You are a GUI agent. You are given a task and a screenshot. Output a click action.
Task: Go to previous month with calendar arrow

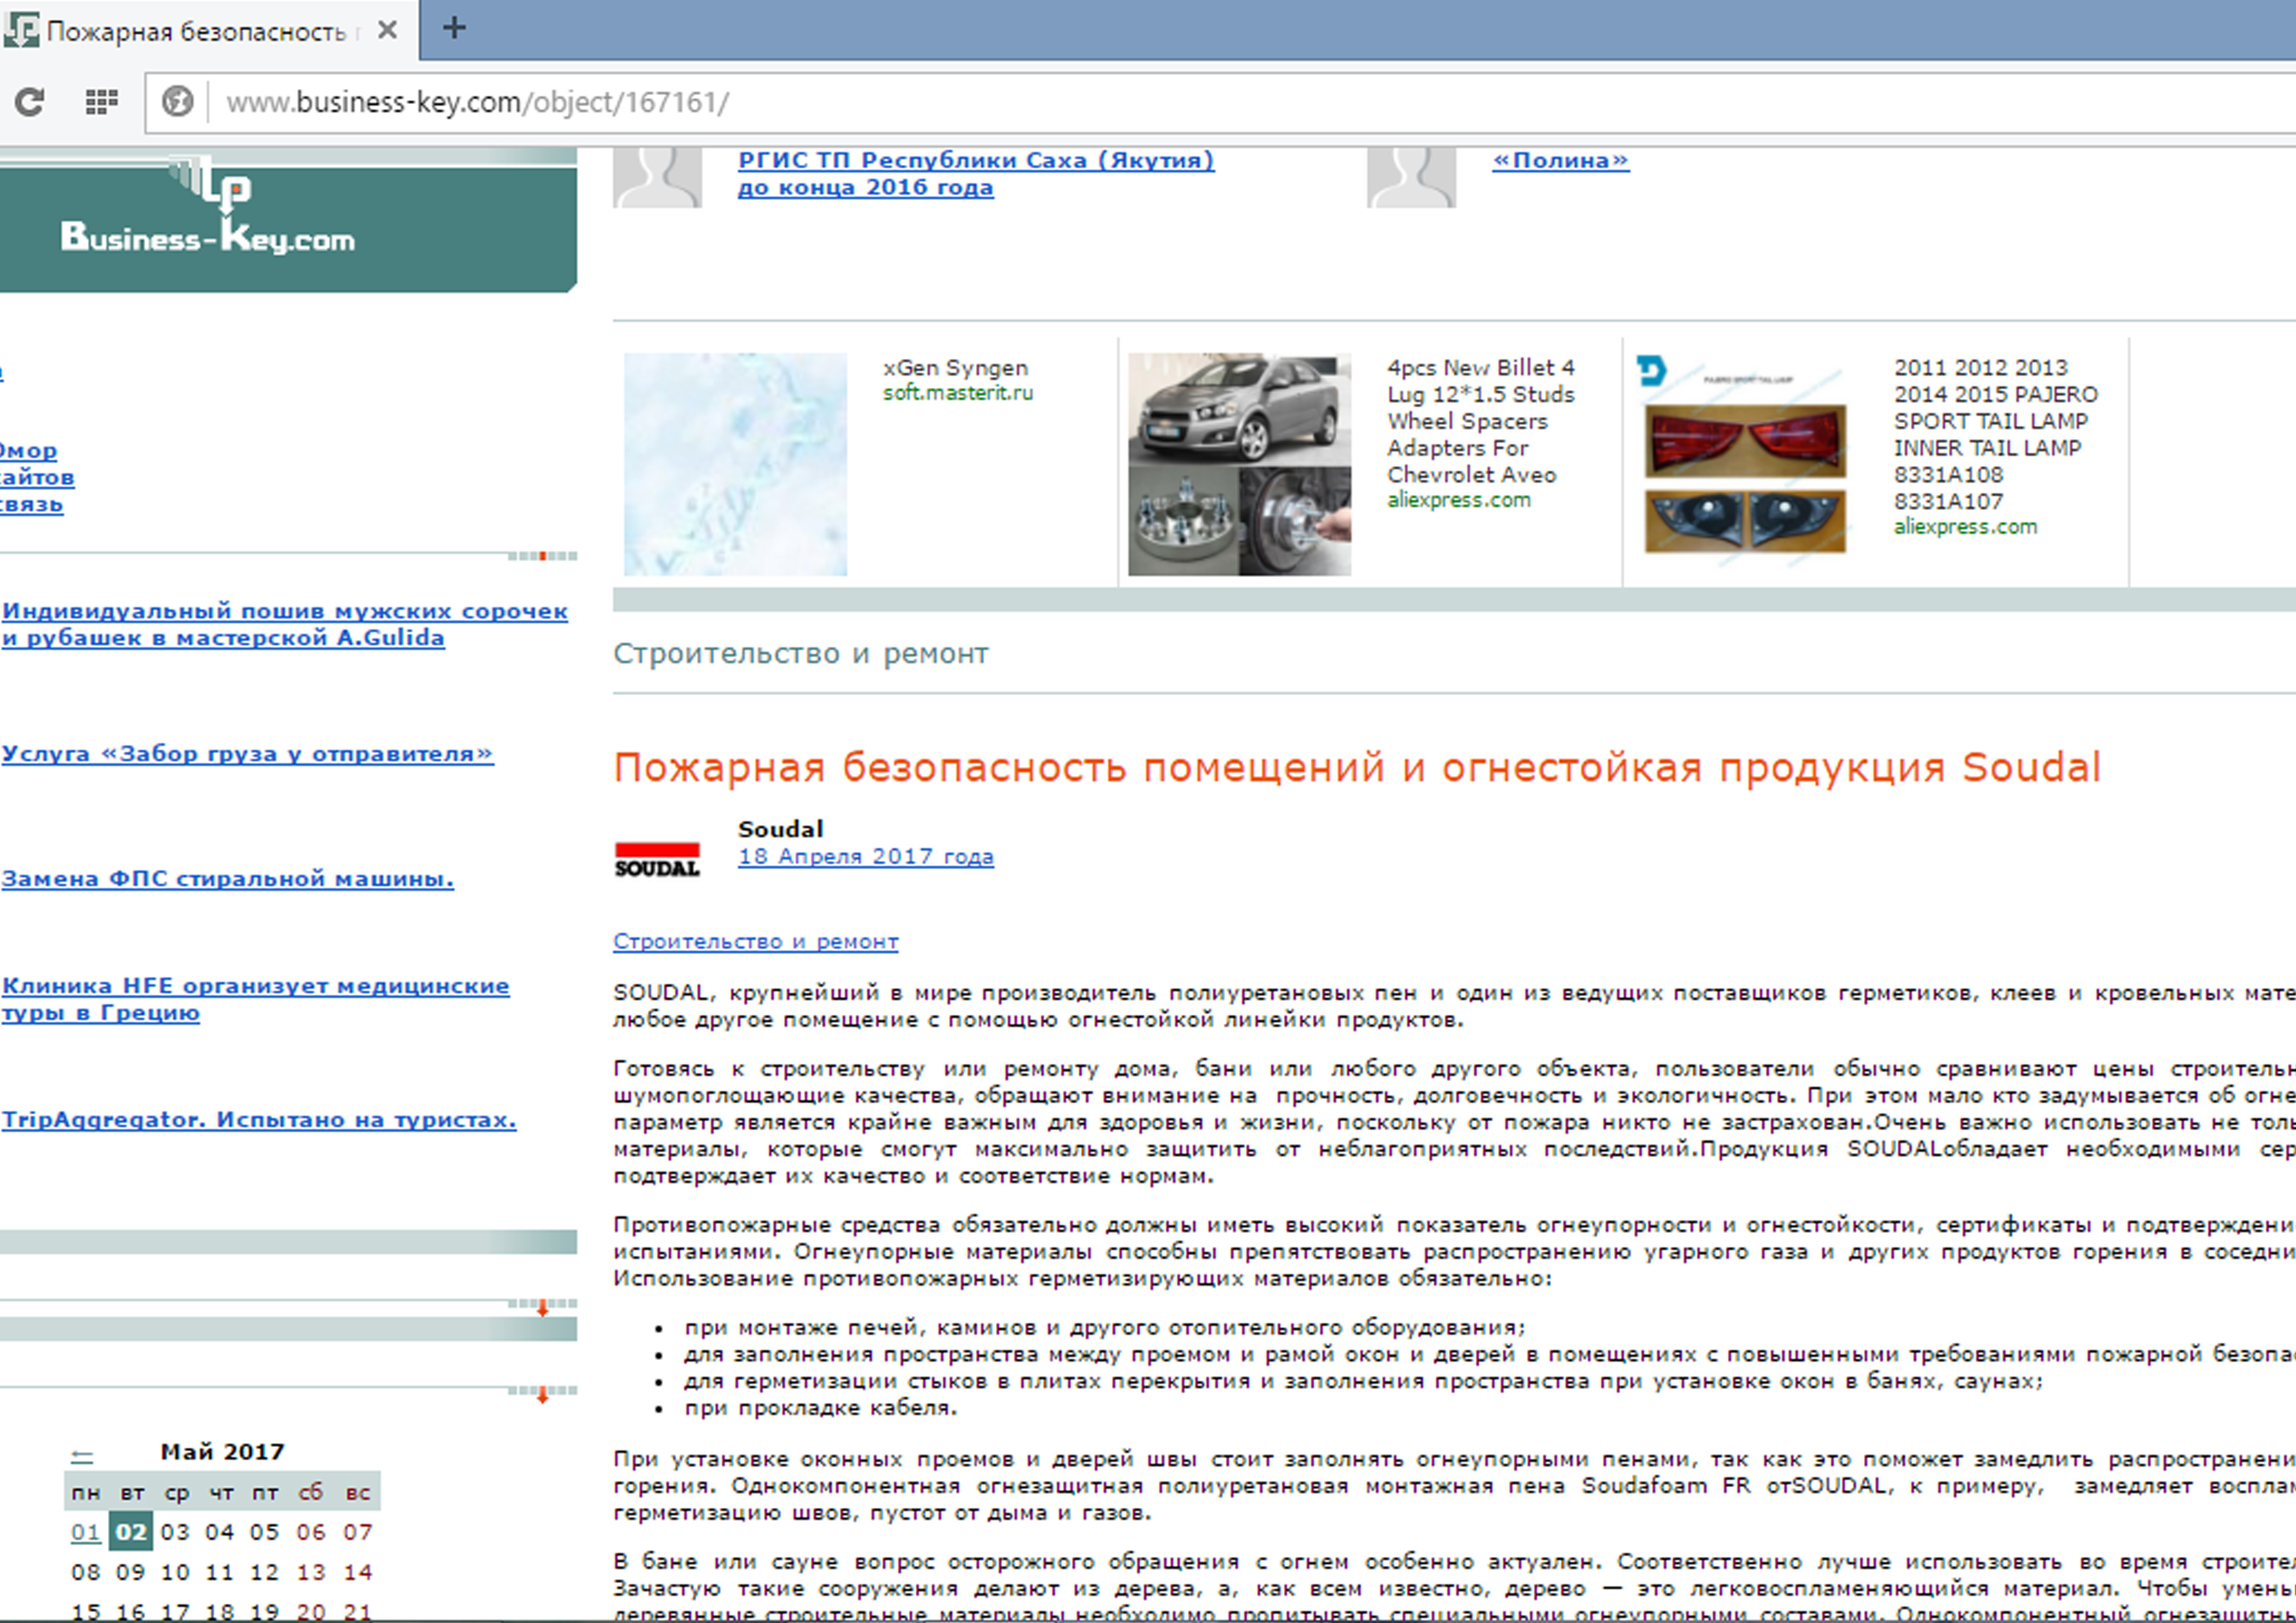pos(82,1455)
